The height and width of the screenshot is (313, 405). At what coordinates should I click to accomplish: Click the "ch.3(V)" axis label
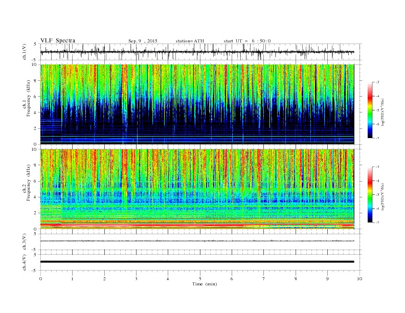tap(25, 242)
